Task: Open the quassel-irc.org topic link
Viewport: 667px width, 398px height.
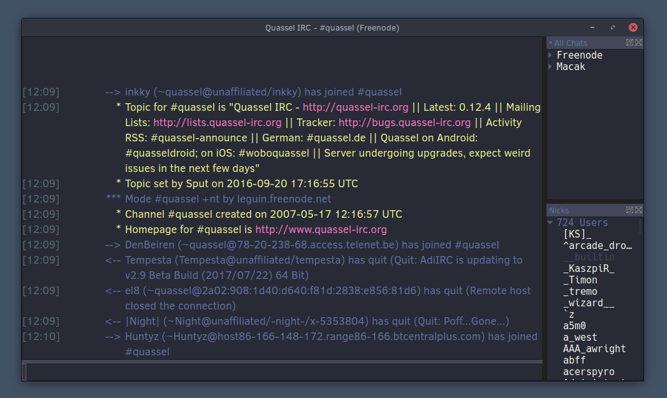Action: click(x=355, y=108)
